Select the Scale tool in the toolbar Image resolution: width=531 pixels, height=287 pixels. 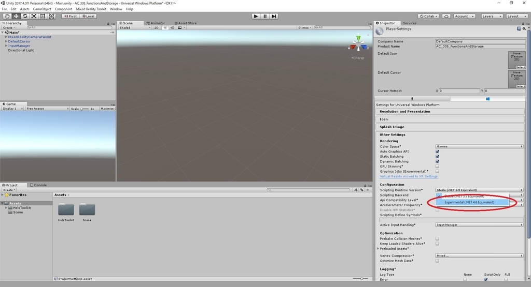34,16
